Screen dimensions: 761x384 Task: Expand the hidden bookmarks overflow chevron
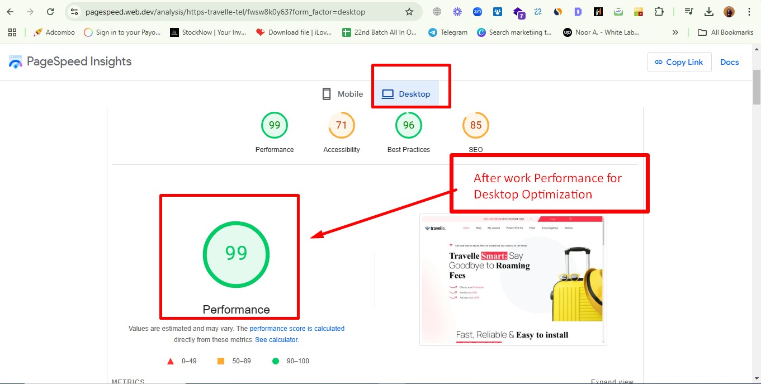pyautogui.click(x=675, y=32)
